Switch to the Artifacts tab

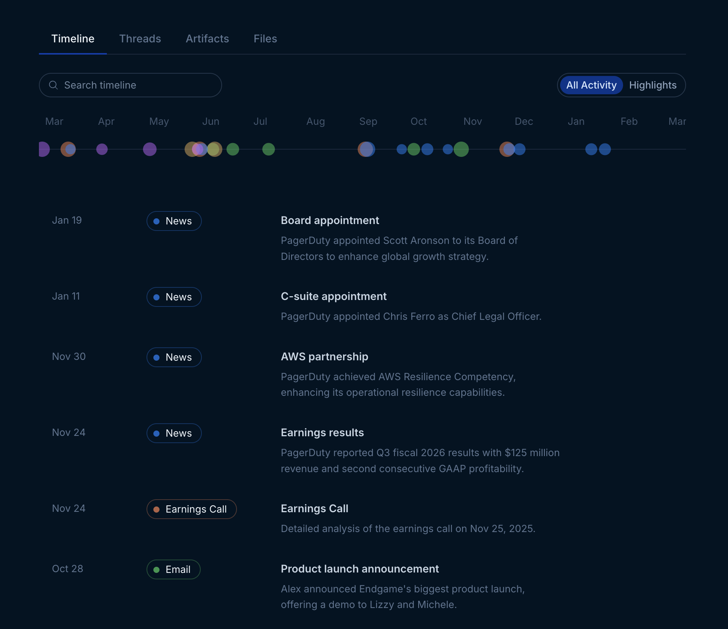pyautogui.click(x=207, y=39)
